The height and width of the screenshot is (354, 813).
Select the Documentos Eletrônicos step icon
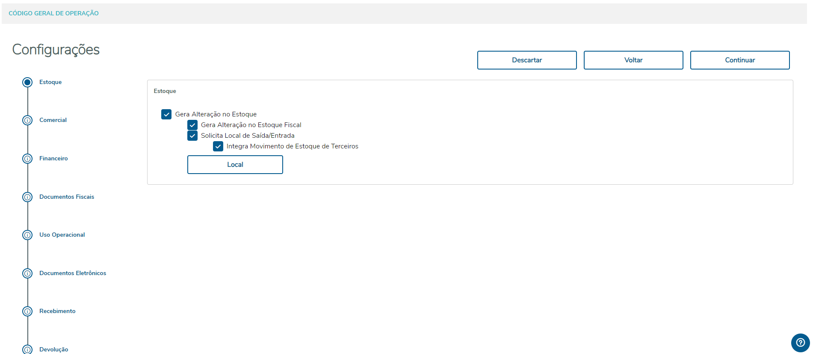coord(27,273)
